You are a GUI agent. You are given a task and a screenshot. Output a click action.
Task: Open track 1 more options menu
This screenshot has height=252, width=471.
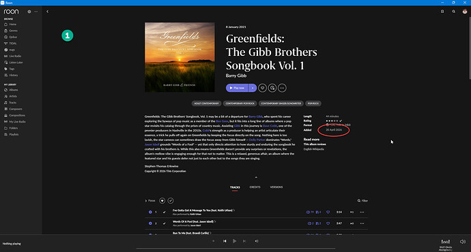point(362,212)
